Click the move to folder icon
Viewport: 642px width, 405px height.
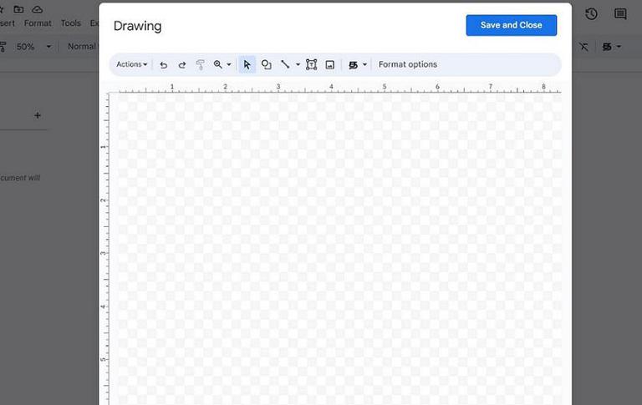click(x=18, y=9)
